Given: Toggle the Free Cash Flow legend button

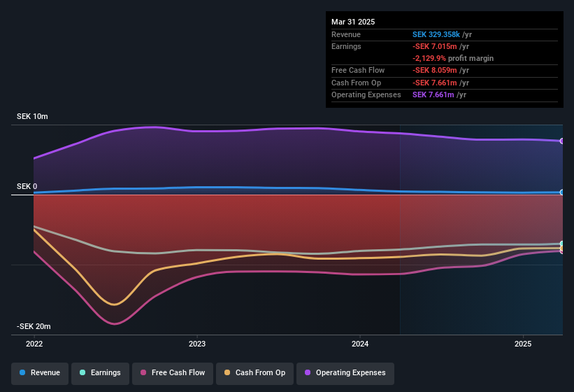Looking at the screenshot, I should (173, 373).
